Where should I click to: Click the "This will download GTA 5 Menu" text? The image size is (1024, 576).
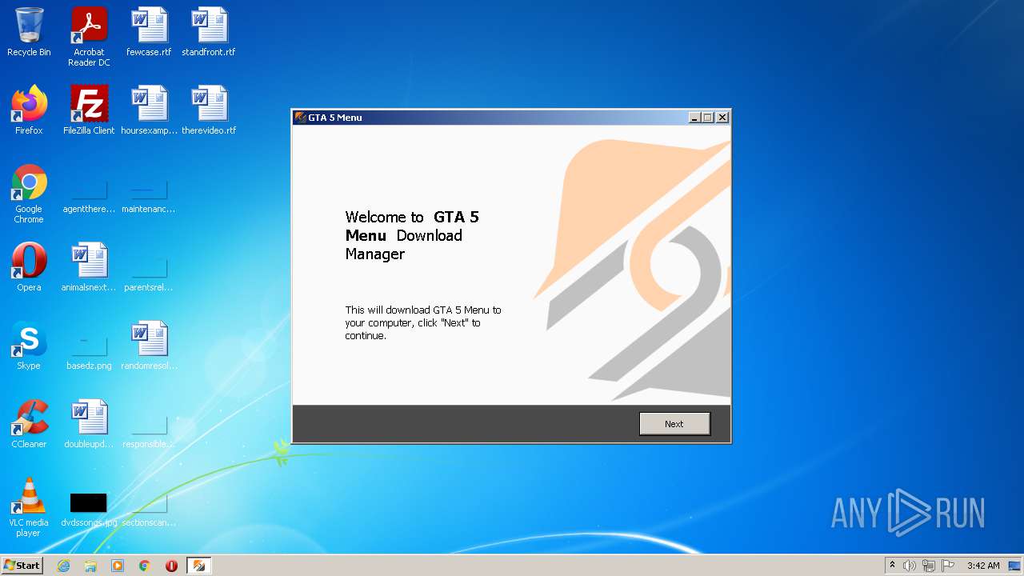point(423,322)
